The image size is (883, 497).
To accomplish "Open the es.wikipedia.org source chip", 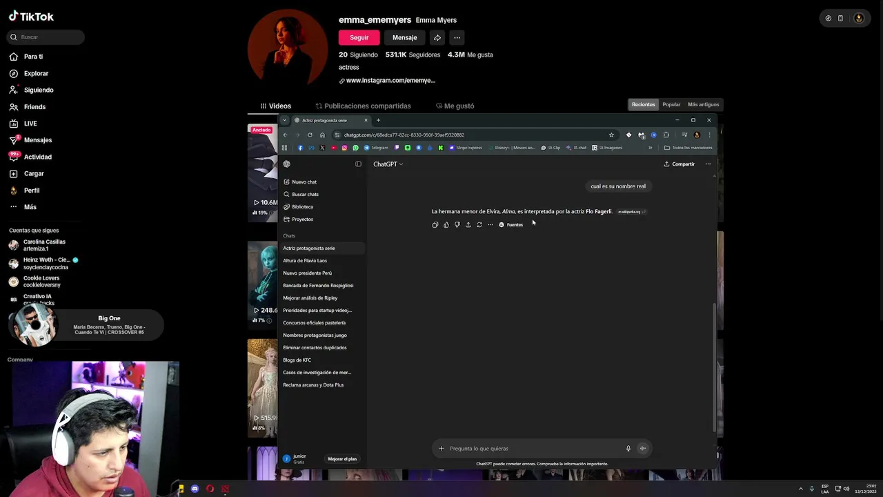I will (x=631, y=212).
